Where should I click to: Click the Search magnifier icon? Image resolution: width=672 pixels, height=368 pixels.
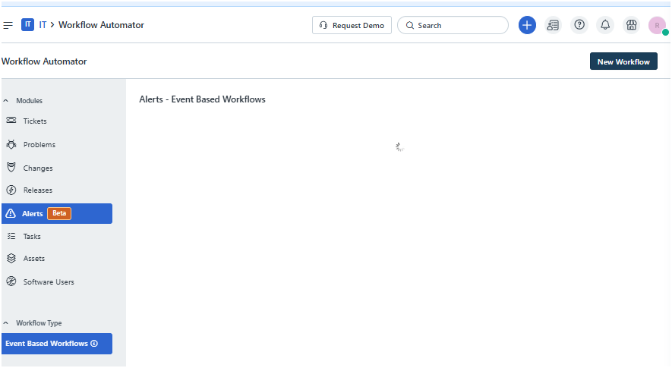pyautogui.click(x=410, y=25)
